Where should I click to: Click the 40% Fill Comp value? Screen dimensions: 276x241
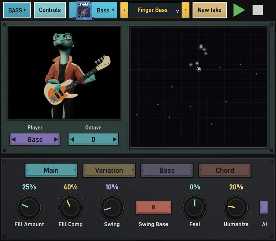pyautogui.click(x=70, y=187)
